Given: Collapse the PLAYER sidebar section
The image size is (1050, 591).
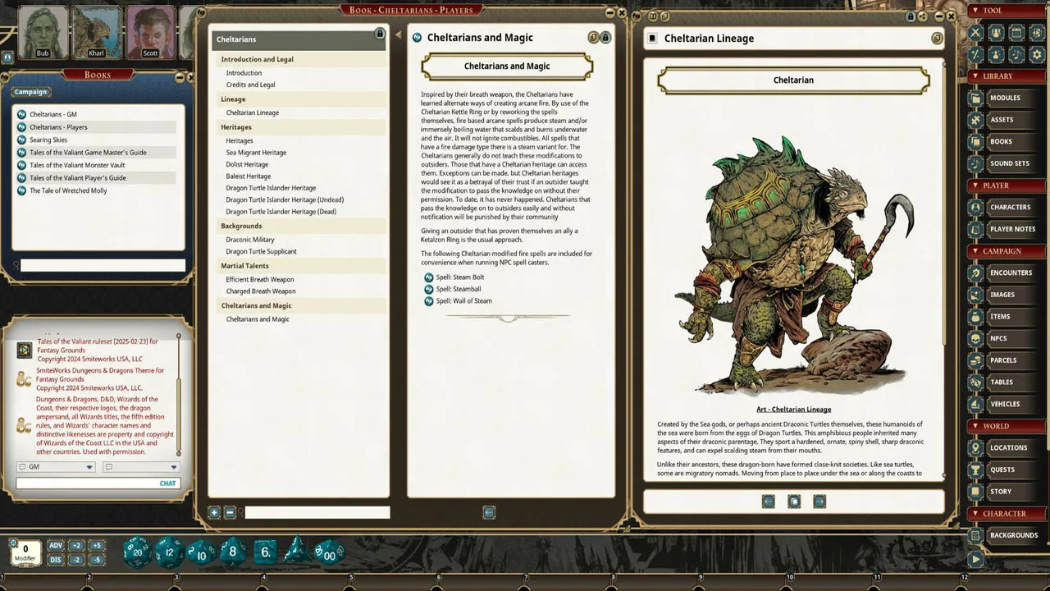Looking at the screenshot, I should (x=975, y=186).
